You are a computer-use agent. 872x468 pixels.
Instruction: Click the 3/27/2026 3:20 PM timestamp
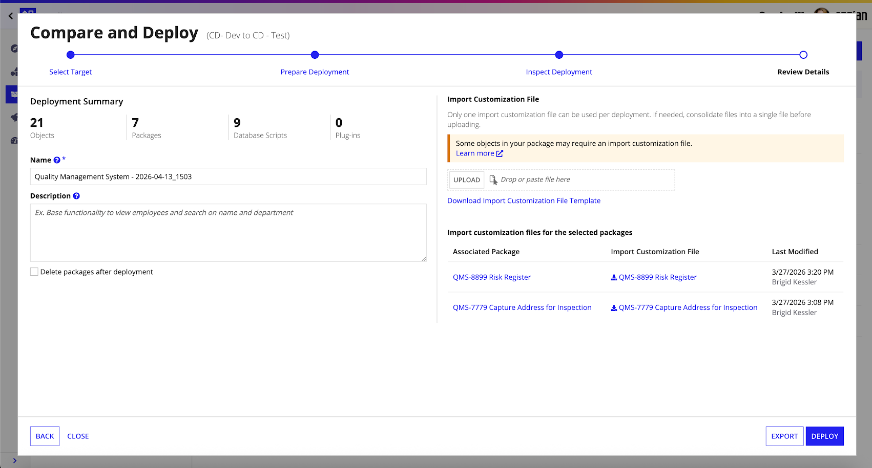coord(803,272)
